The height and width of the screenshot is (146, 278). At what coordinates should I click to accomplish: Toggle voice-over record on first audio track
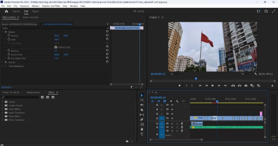pyautogui.click(x=182, y=123)
